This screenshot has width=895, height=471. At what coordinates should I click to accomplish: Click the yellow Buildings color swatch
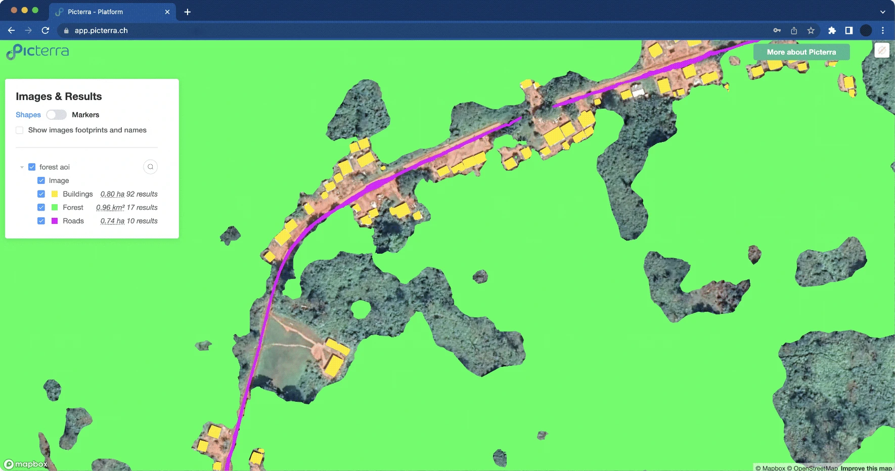(x=55, y=194)
